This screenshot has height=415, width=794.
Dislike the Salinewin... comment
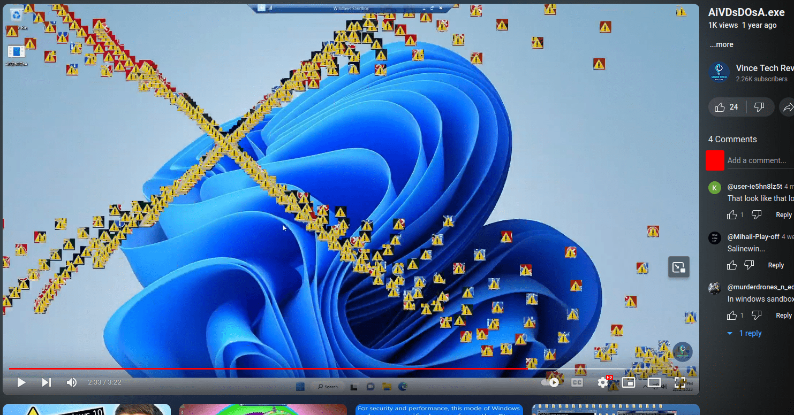tap(749, 265)
